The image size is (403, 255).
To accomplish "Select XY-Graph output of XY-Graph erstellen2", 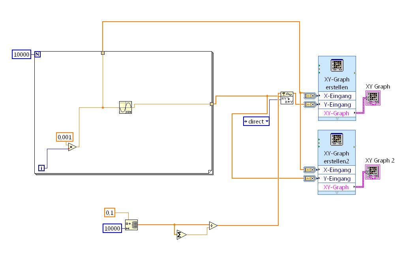I will [337, 187].
